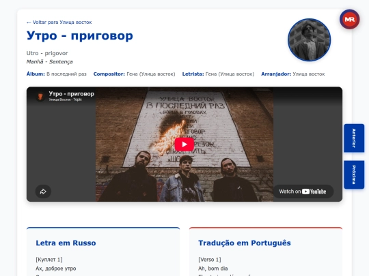The height and width of the screenshot is (276, 369).
Task: Open video title Утро - приговор in player
Action: point(71,93)
